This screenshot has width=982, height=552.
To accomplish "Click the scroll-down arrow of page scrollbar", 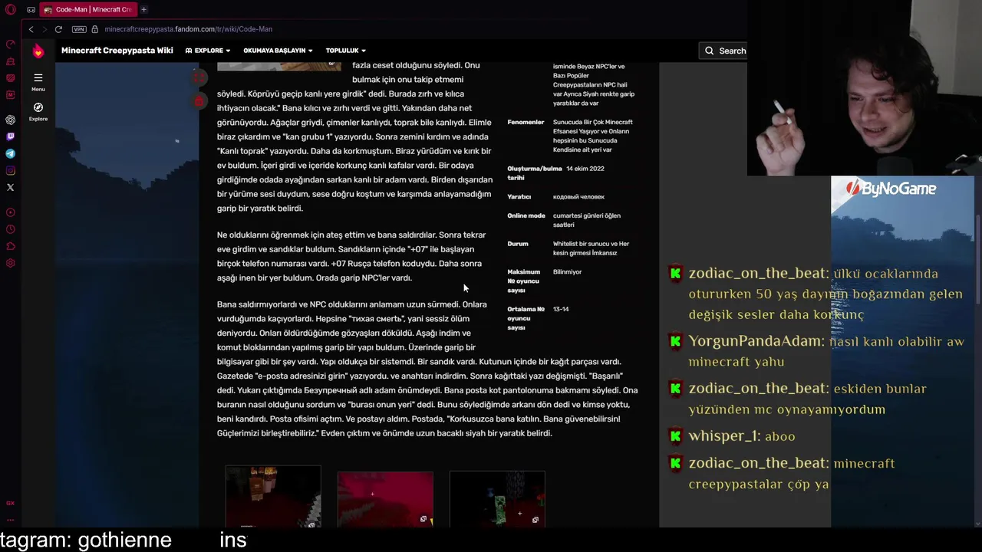I will click(978, 524).
